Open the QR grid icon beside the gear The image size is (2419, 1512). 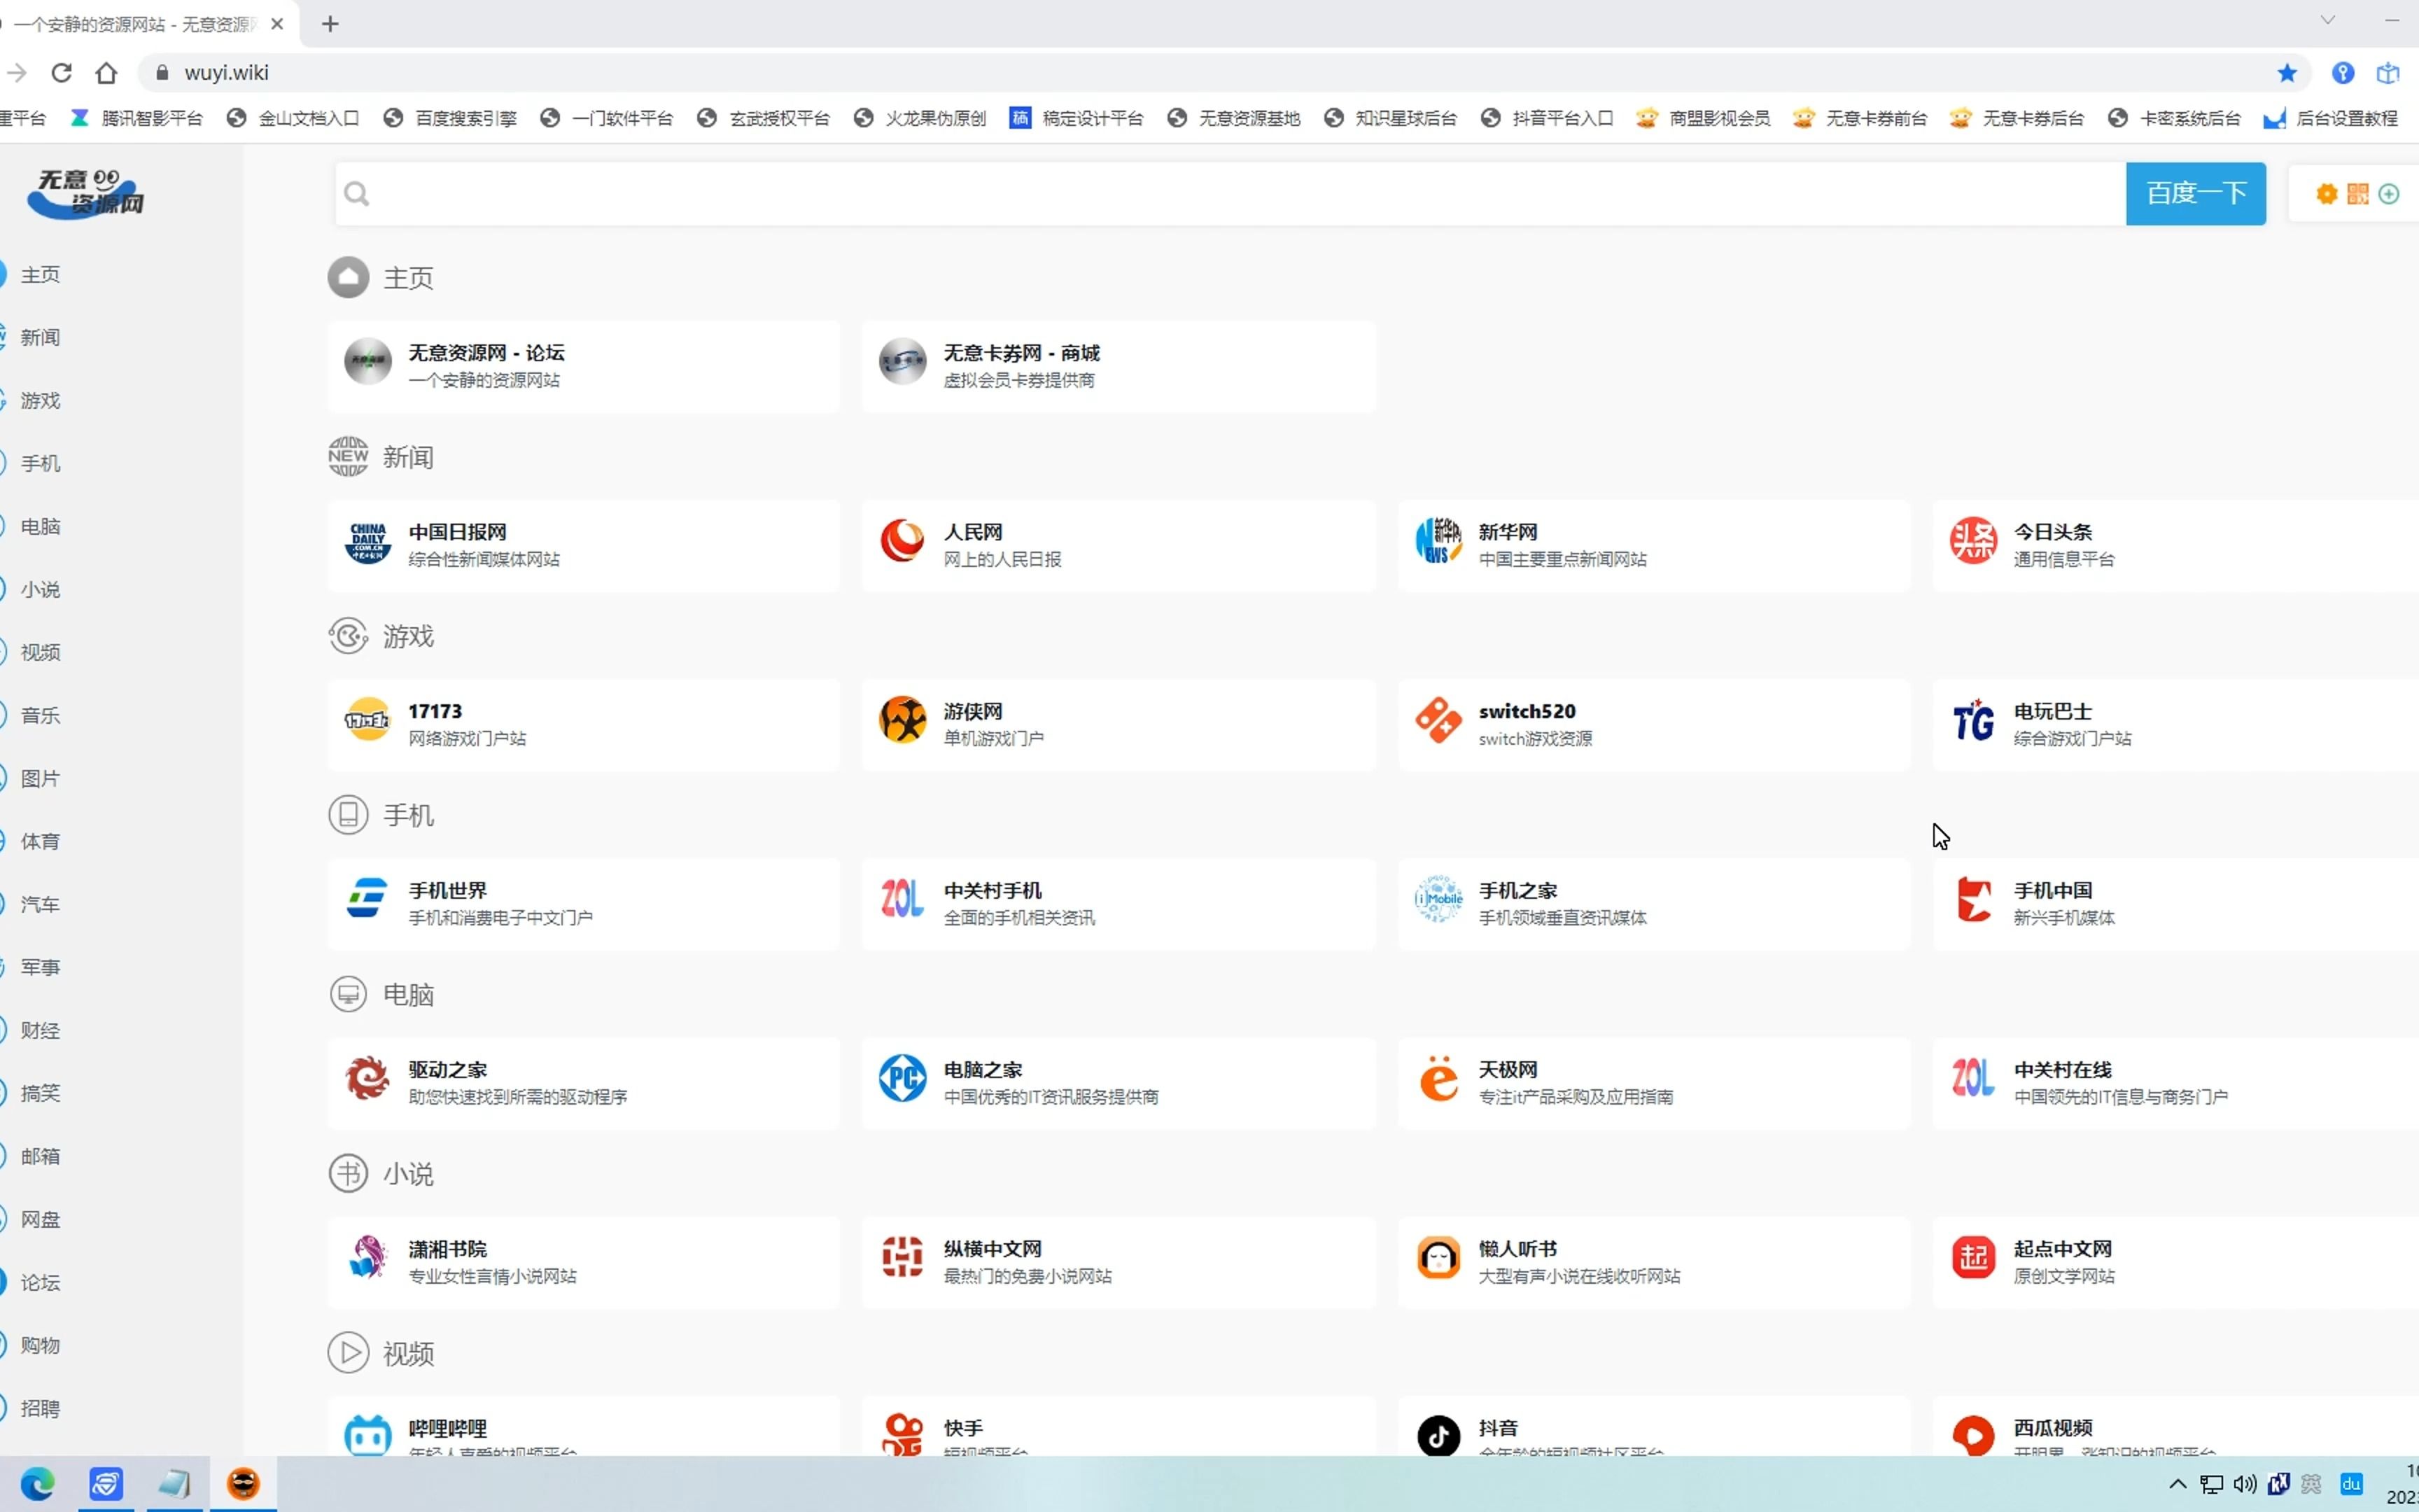2357,194
